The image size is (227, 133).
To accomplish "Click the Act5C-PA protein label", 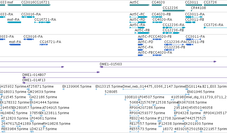I will [x=145, y=47].
